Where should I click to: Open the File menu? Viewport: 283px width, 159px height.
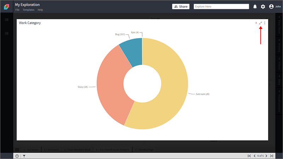pyautogui.click(x=17, y=10)
